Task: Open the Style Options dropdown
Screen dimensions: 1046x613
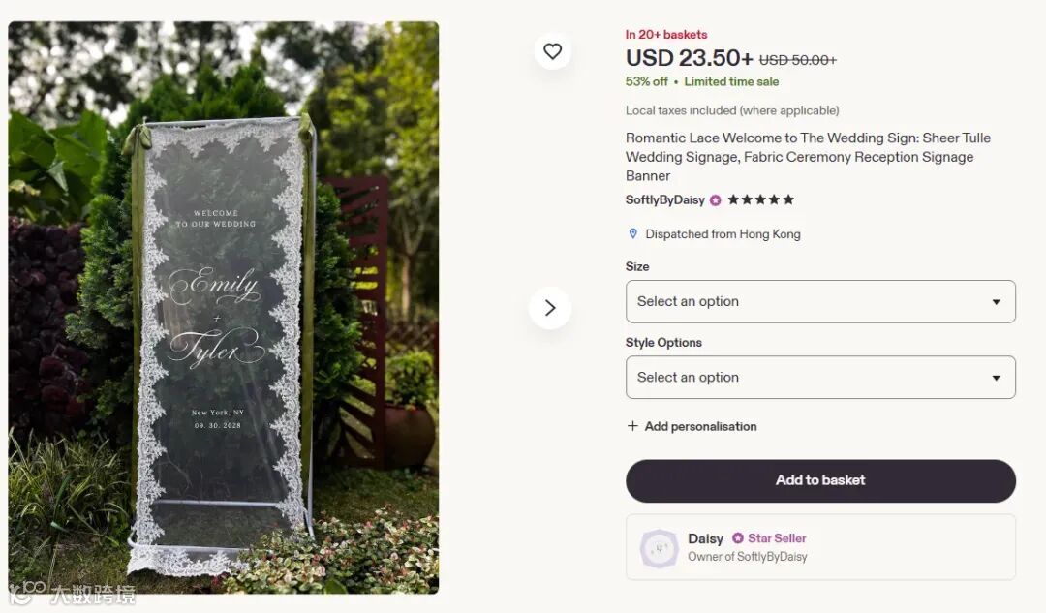Action: (x=820, y=378)
